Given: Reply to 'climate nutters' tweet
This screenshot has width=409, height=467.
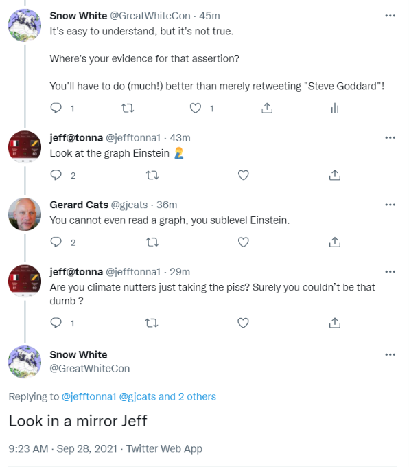Looking at the screenshot, I should 56,323.
